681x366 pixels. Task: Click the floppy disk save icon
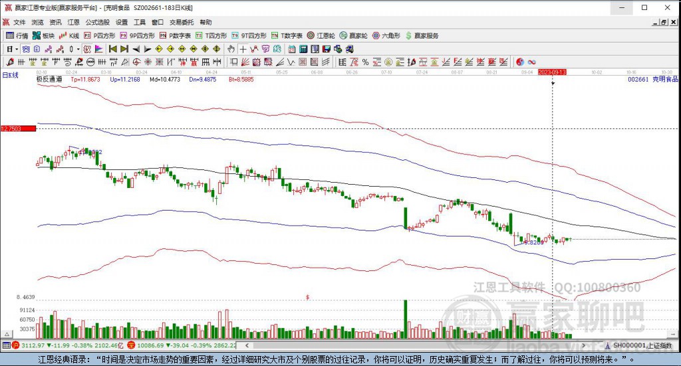[x=326, y=49]
